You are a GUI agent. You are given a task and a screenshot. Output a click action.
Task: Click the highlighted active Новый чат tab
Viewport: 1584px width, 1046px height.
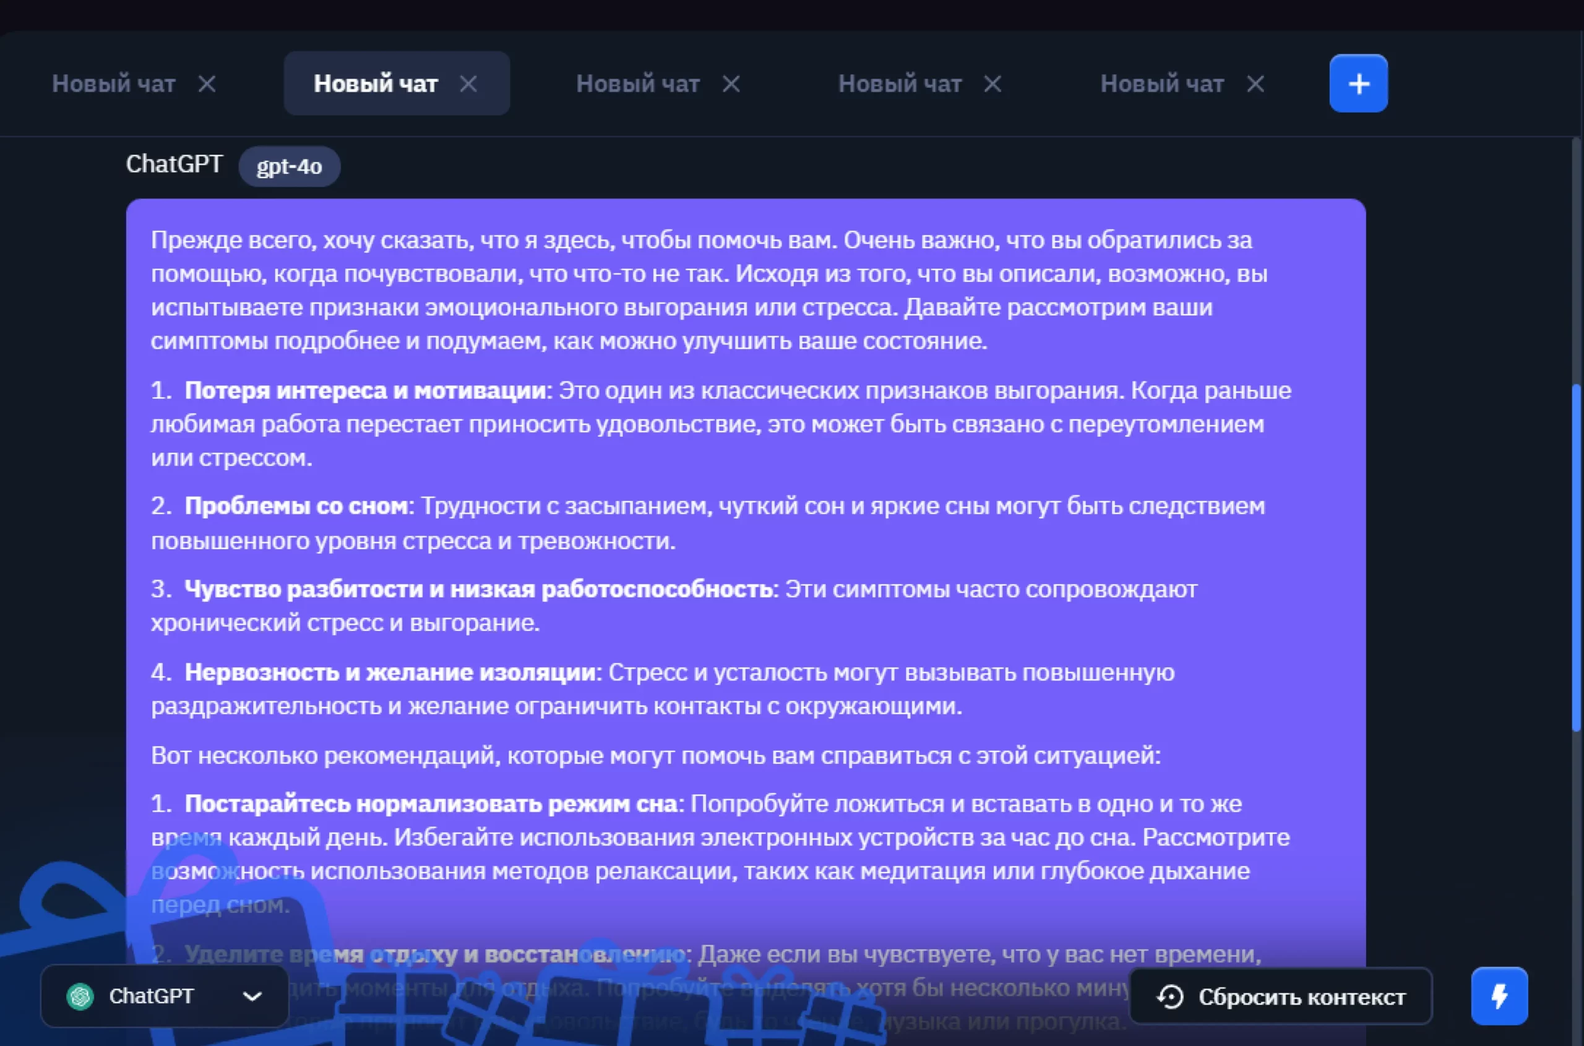point(376,84)
